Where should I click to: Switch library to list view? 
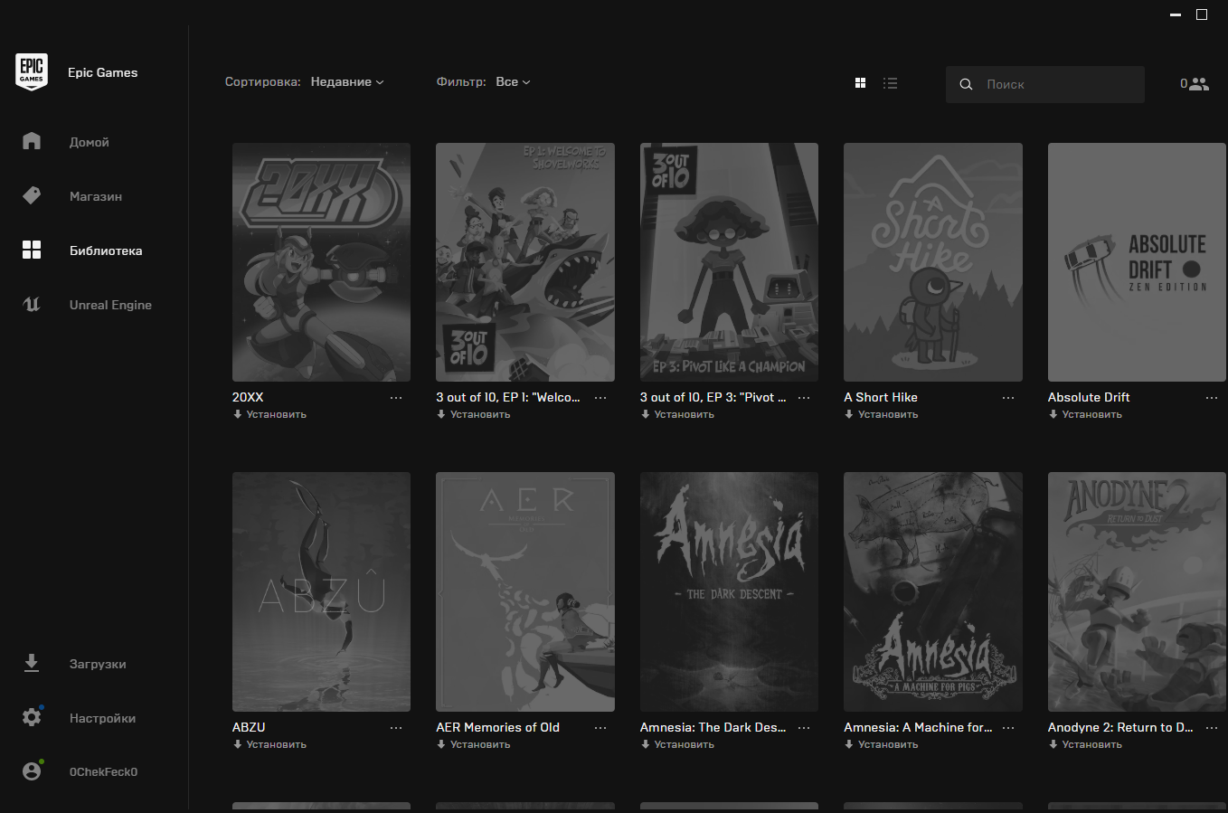891,83
